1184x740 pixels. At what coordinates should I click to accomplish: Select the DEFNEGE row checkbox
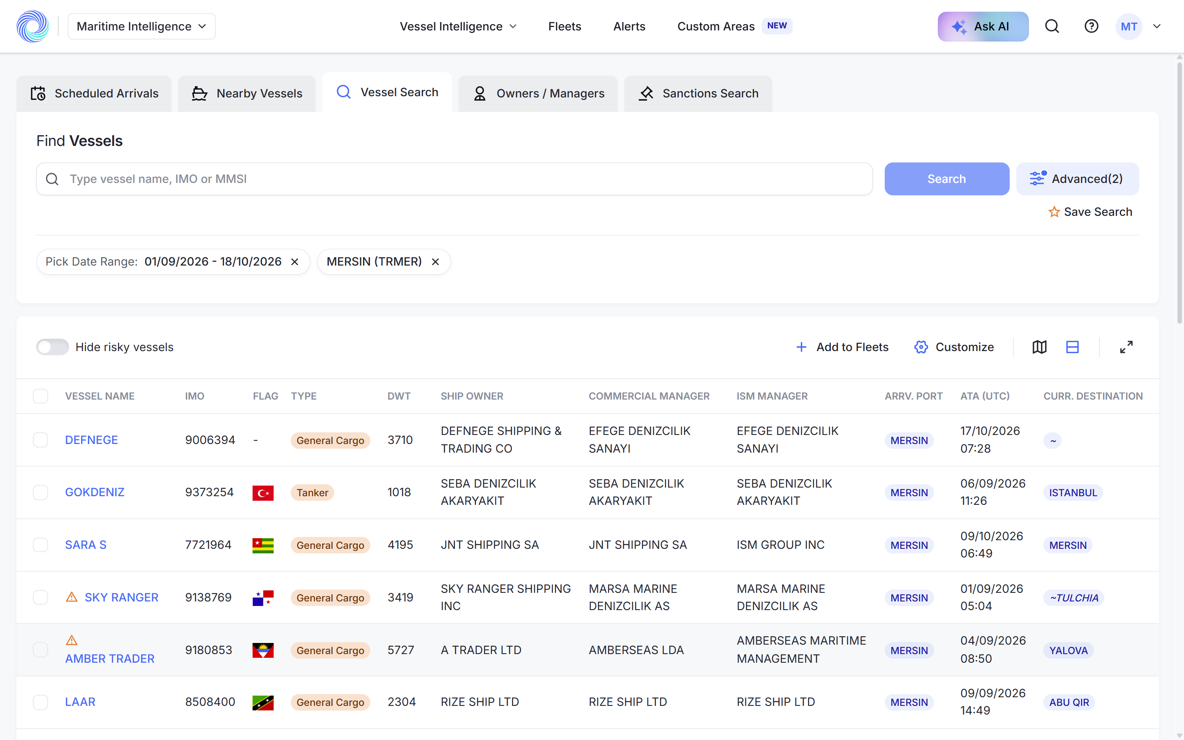coord(41,440)
